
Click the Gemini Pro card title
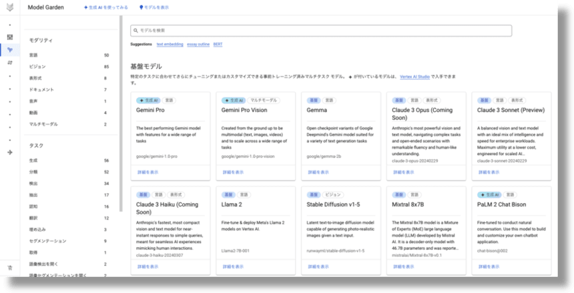[150, 110]
